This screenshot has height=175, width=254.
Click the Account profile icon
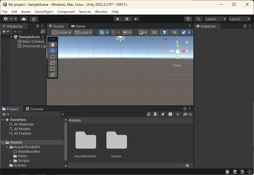pos(6,19)
